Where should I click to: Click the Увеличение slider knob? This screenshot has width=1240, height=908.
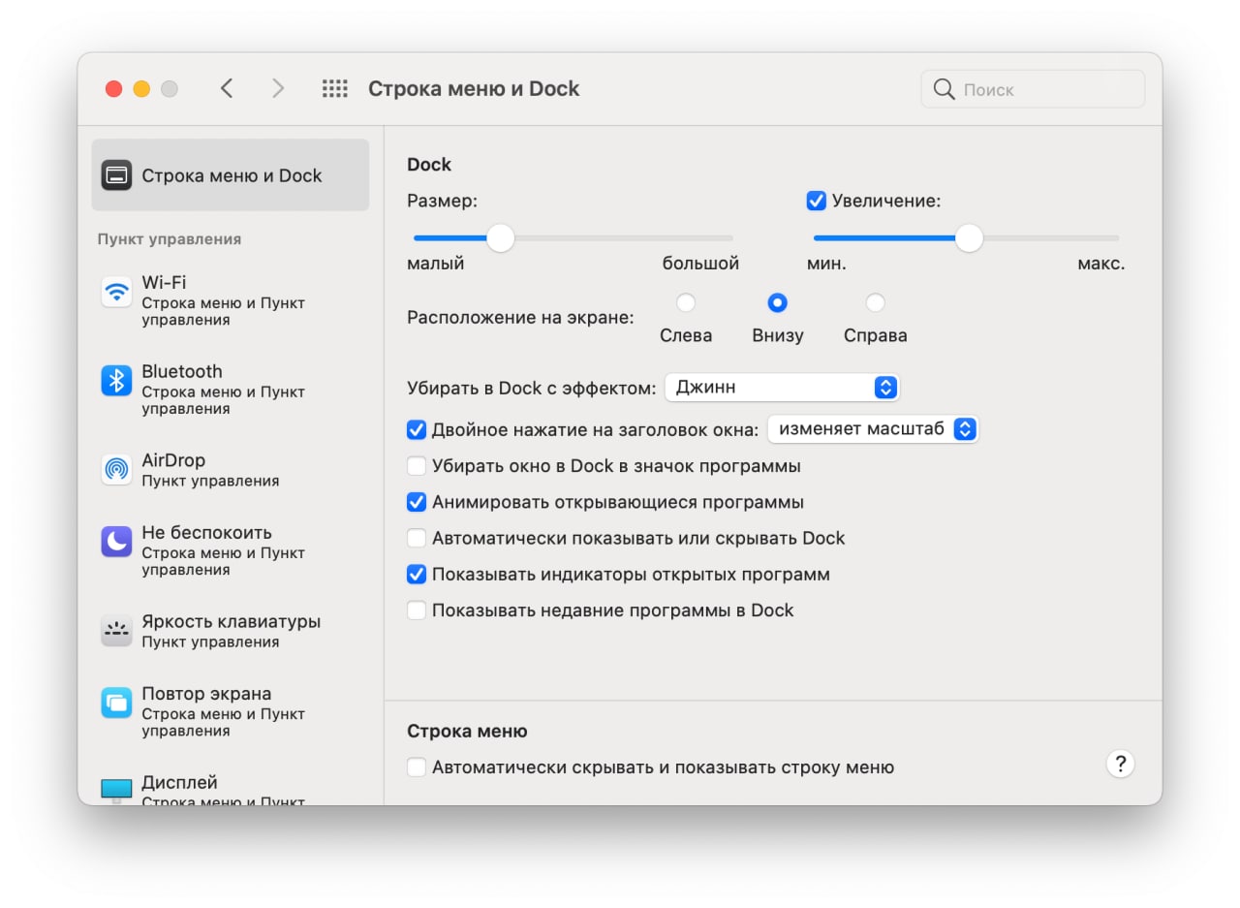[969, 237]
